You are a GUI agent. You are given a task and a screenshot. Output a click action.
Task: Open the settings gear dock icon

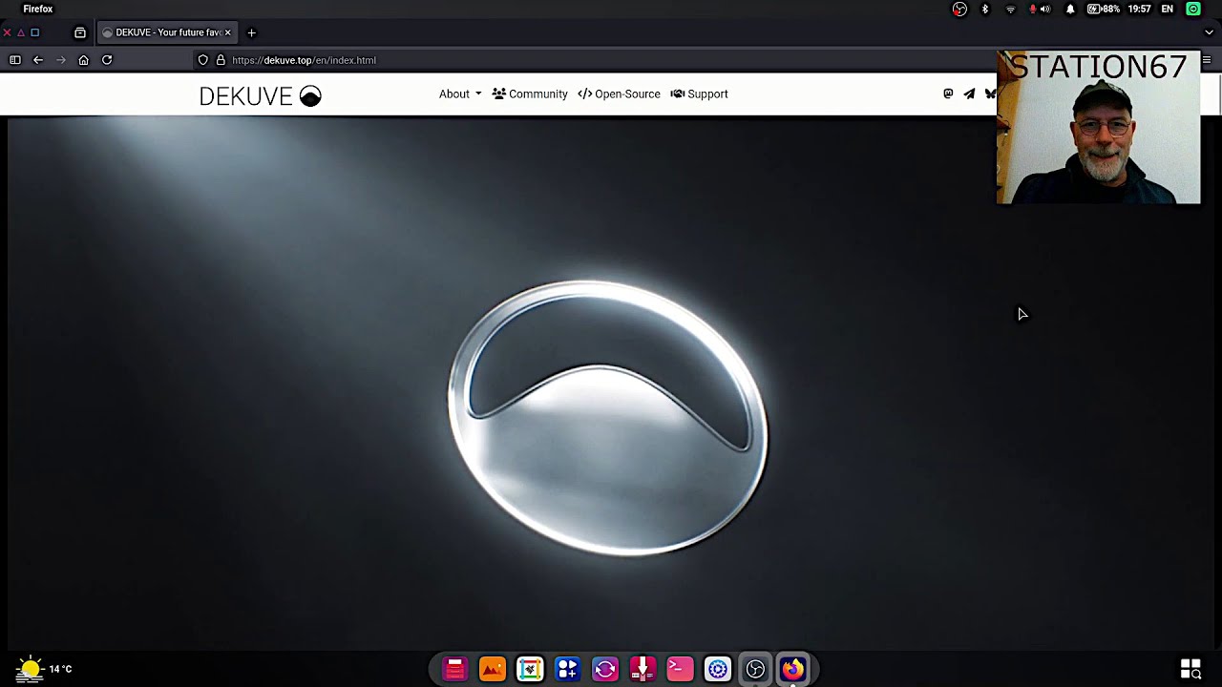click(718, 669)
